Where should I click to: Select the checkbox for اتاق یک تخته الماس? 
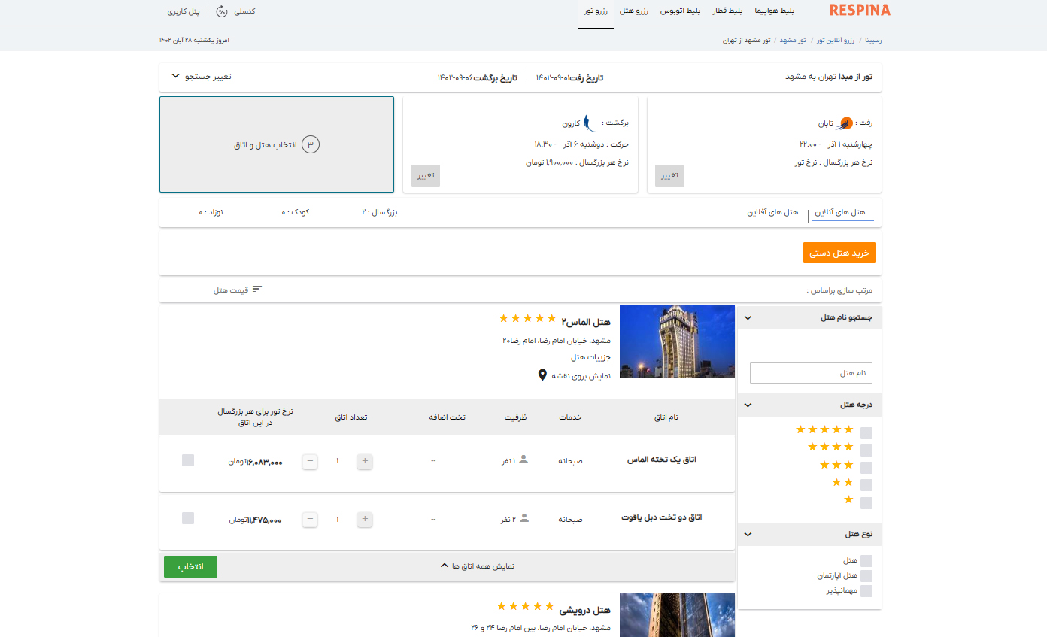[x=187, y=461]
